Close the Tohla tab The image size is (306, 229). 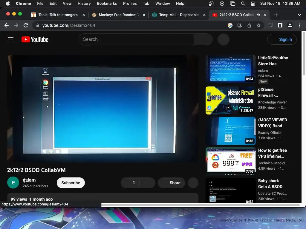84,15
